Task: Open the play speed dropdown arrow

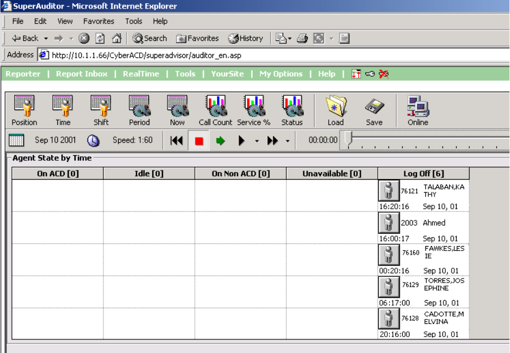Action: [x=257, y=142]
